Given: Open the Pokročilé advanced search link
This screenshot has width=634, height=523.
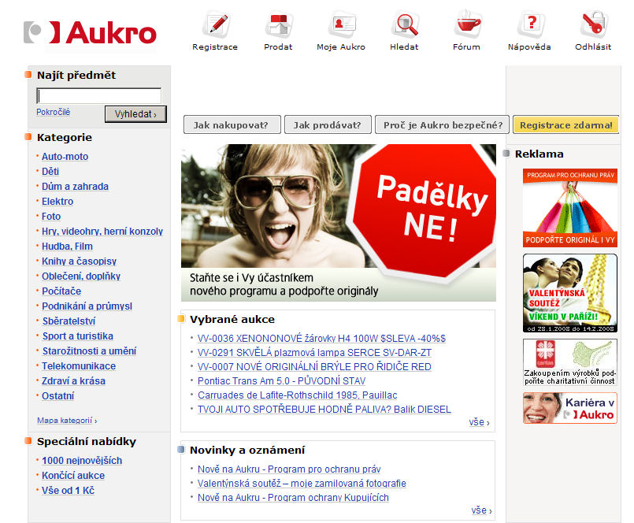Looking at the screenshot, I should pos(53,112).
